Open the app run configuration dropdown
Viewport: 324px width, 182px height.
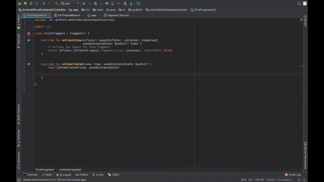(x=70, y=4)
